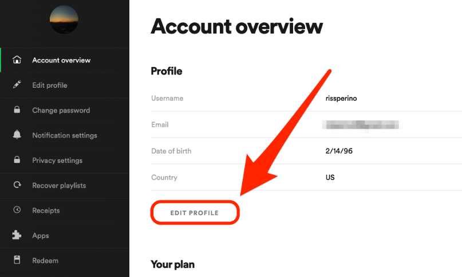
Task: Click the lock icon next to Change password
Action: 17,110
